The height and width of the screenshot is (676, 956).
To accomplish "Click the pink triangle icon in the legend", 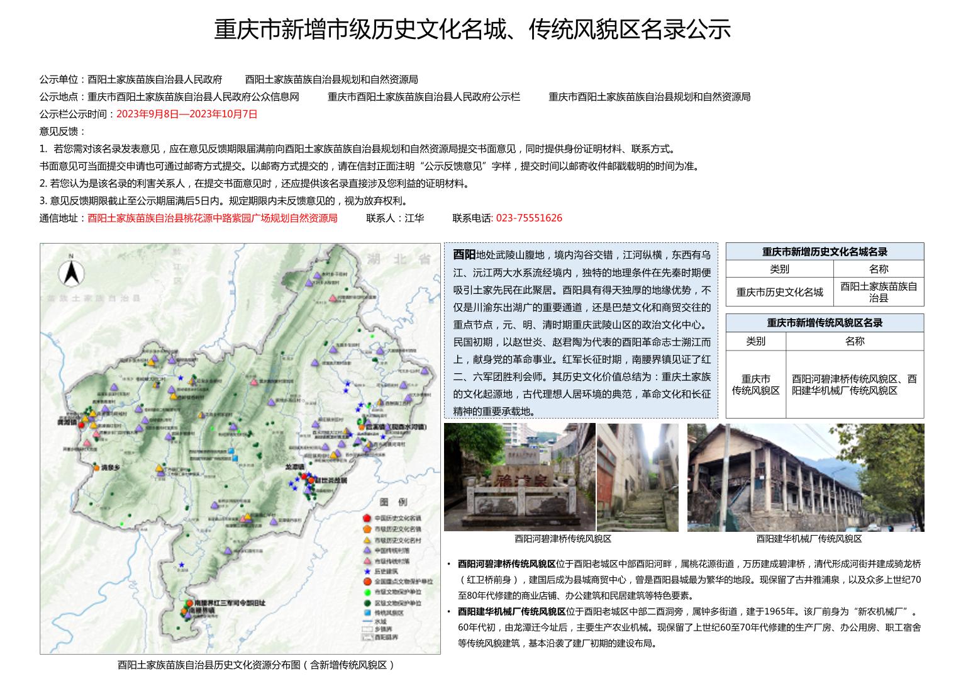I will 367,560.
